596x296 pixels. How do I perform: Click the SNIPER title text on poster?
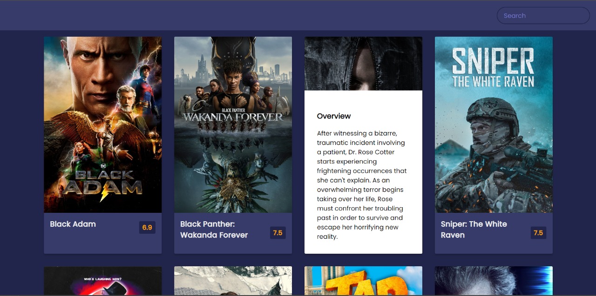[493, 60]
